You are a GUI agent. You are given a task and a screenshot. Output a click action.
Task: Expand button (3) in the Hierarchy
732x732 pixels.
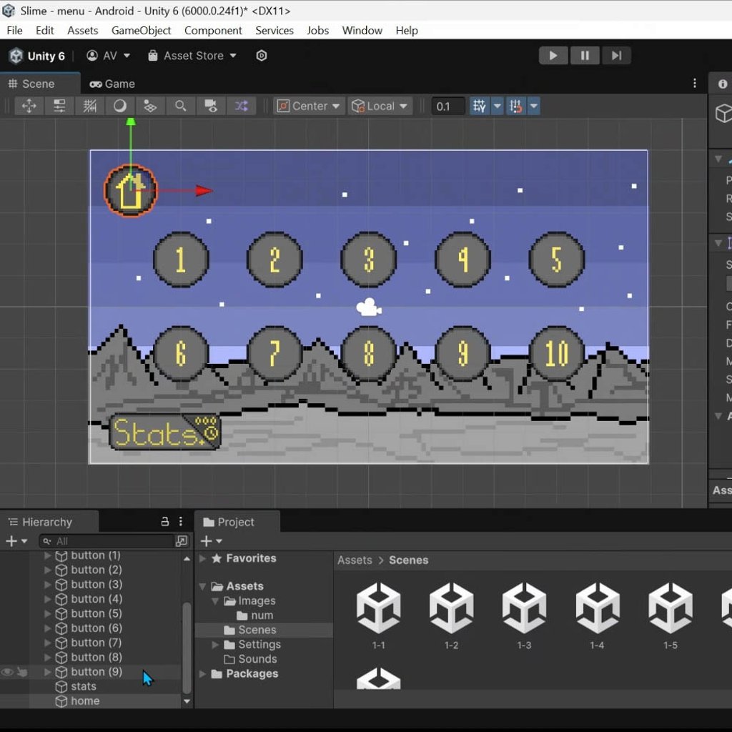tap(48, 585)
